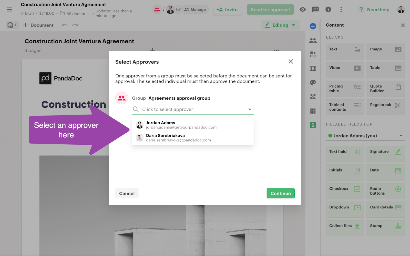Click the Continue button
This screenshot has height=256, width=410.
point(281,193)
